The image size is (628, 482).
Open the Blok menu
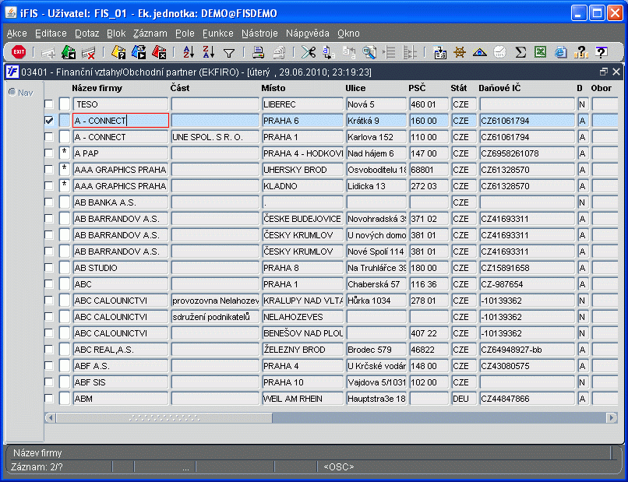(x=116, y=33)
